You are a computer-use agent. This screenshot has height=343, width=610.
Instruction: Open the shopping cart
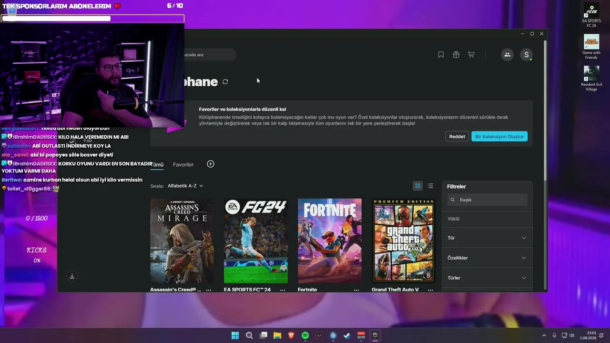471,55
